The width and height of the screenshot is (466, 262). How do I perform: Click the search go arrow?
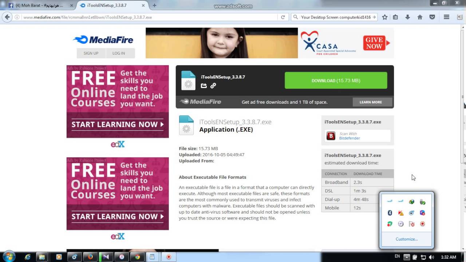click(374, 17)
